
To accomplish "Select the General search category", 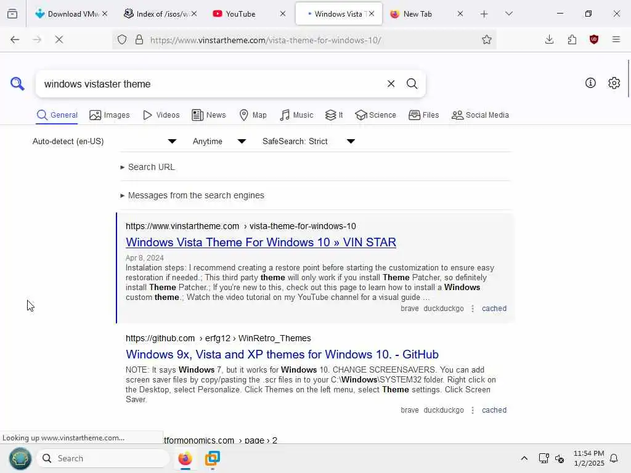I will tap(57, 115).
